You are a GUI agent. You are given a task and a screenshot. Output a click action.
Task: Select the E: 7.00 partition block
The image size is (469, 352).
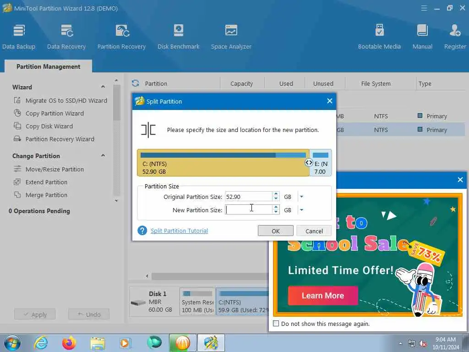click(x=321, y=163)
